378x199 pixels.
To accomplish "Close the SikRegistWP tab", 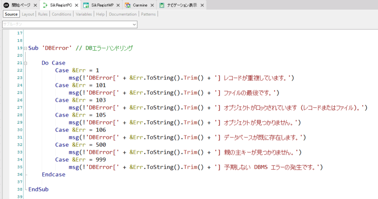I will click(118, 5).
